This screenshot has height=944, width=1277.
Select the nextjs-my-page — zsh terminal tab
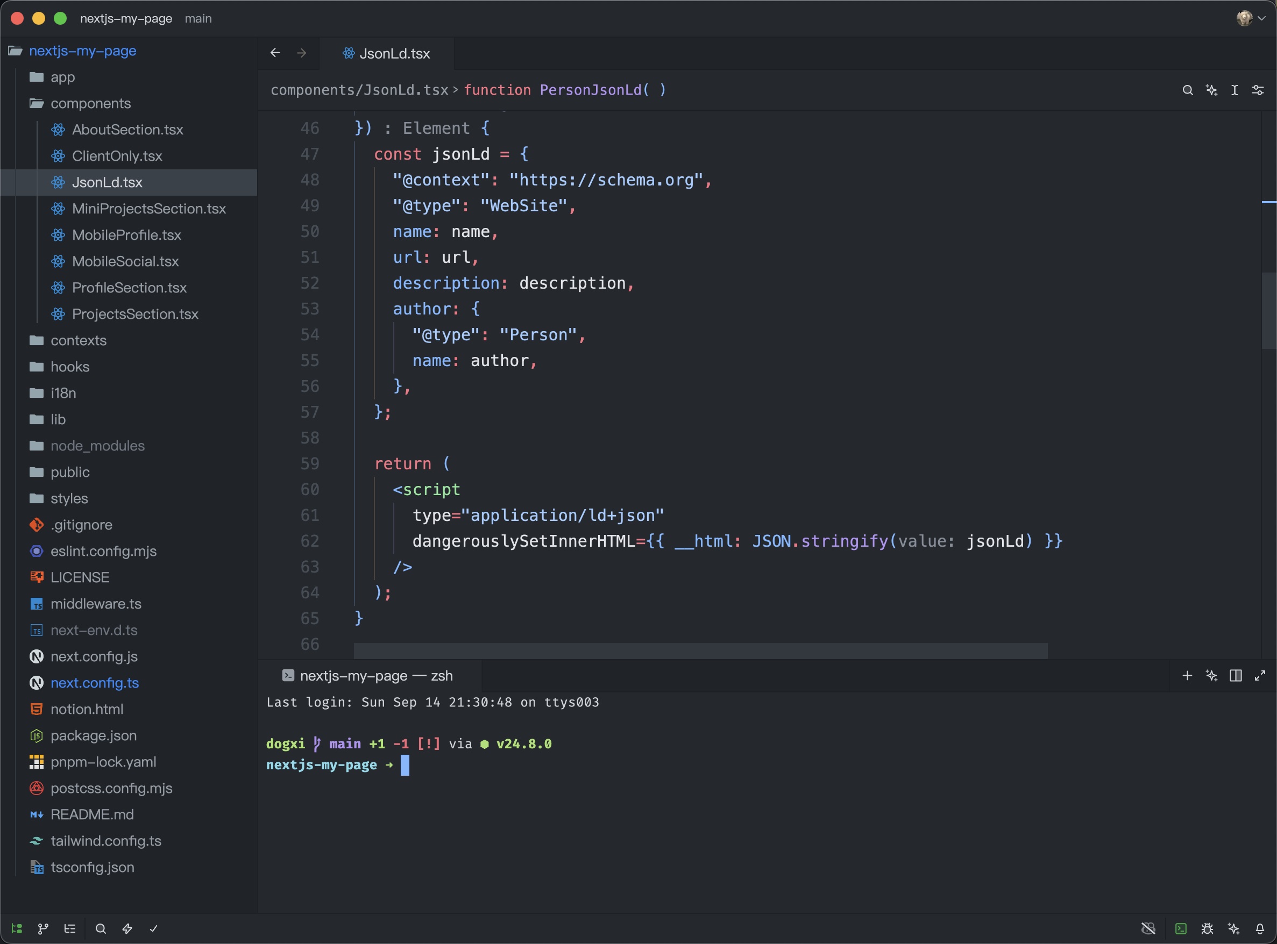[x=369, y=676]
